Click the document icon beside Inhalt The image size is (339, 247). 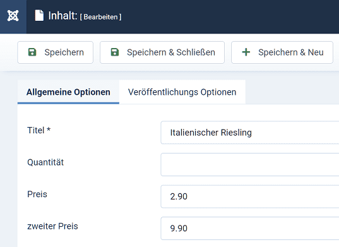[x=39, y=16]
